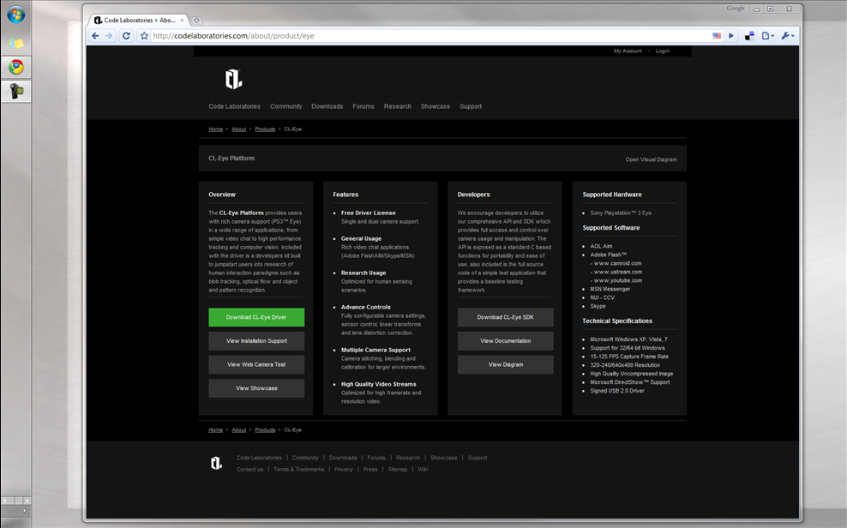This screenshot has height=528, width=847.
Task: Open Wiki footer link
Action: [x=423, y=470]
